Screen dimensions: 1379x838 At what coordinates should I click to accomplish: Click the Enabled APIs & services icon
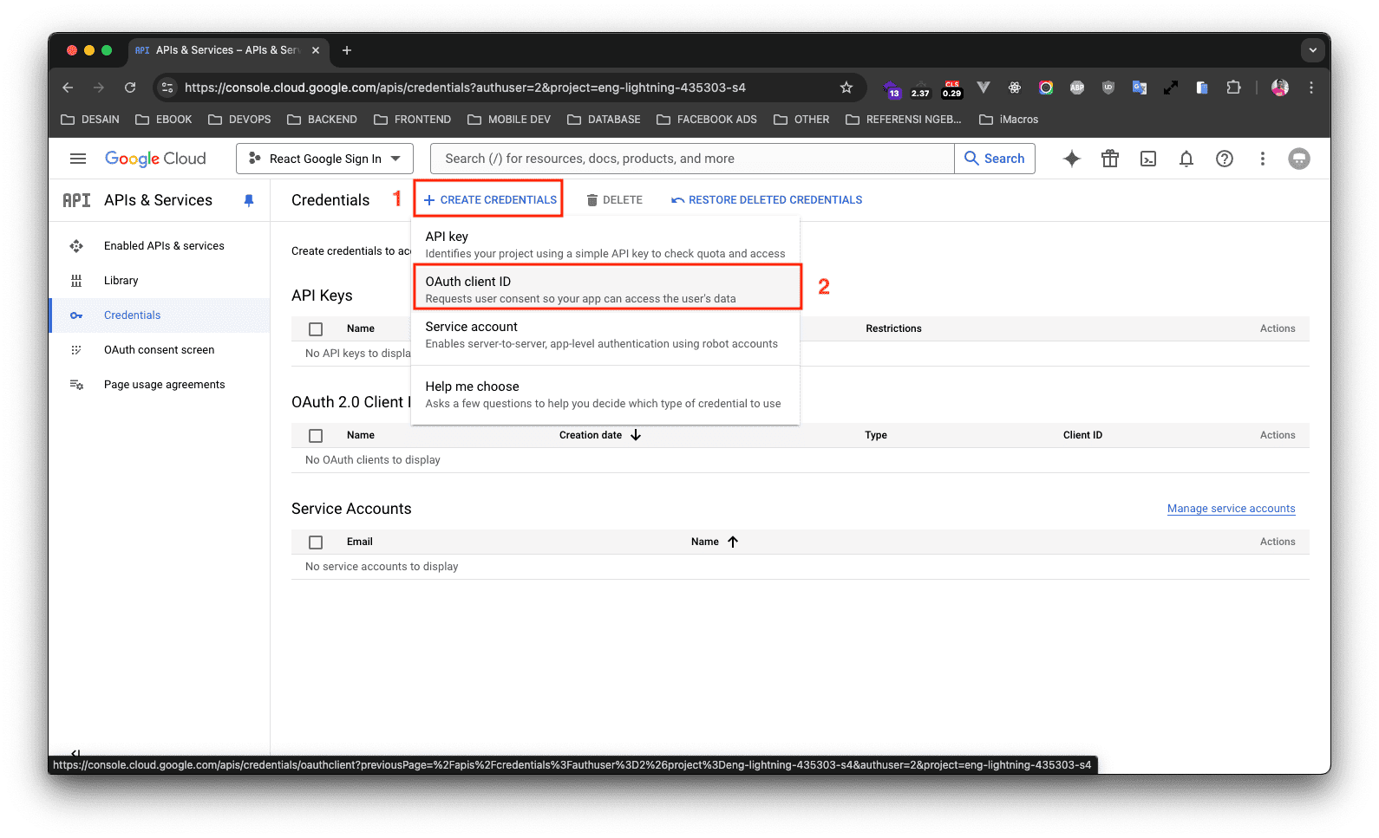click(76, 246)
